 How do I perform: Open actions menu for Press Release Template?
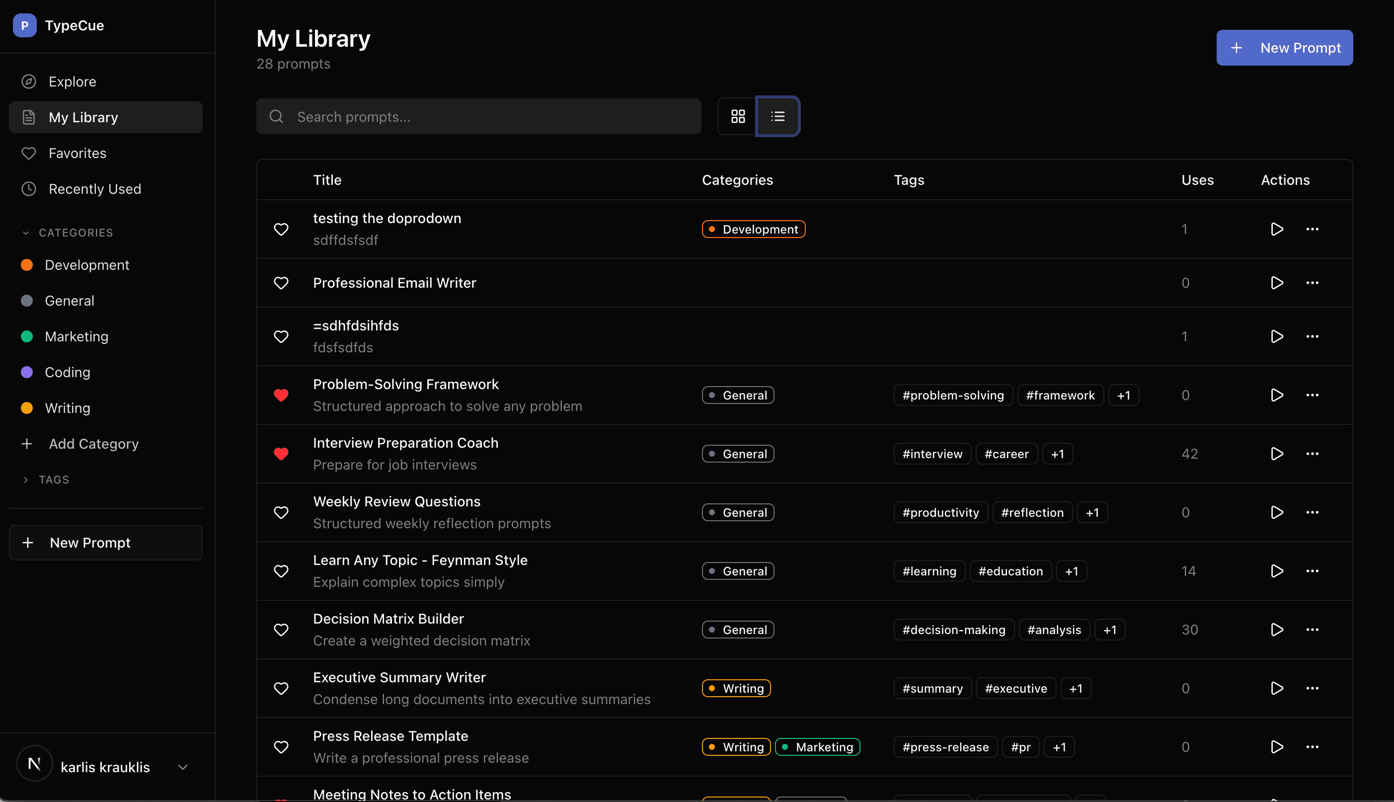pos(1313,746)
